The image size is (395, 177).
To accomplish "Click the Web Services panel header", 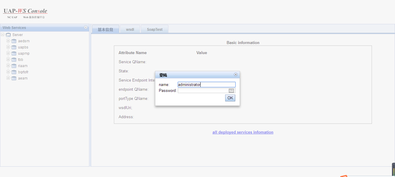I will coord(45,27).
